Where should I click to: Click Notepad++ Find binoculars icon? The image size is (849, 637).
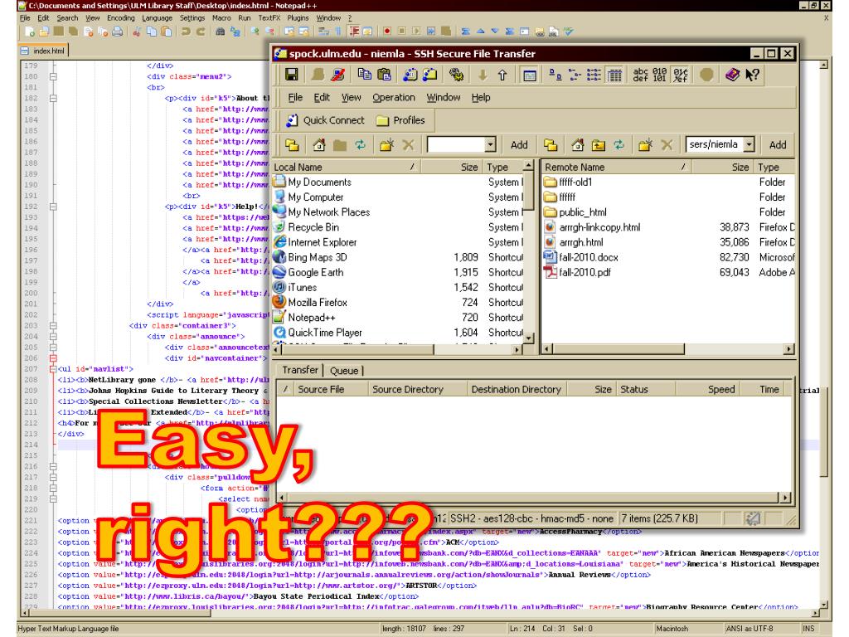[x=220, y=32]
